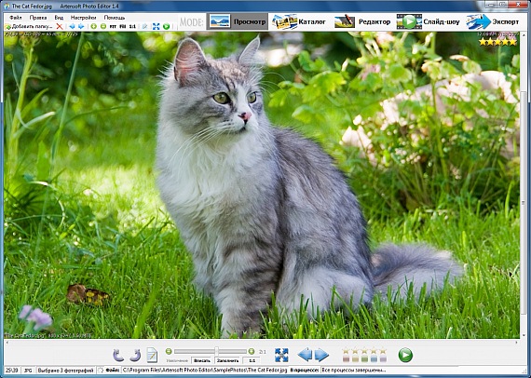Open the Слайд-шоу mode
Screen dimensions: 531x378
[x=428, y=21]
